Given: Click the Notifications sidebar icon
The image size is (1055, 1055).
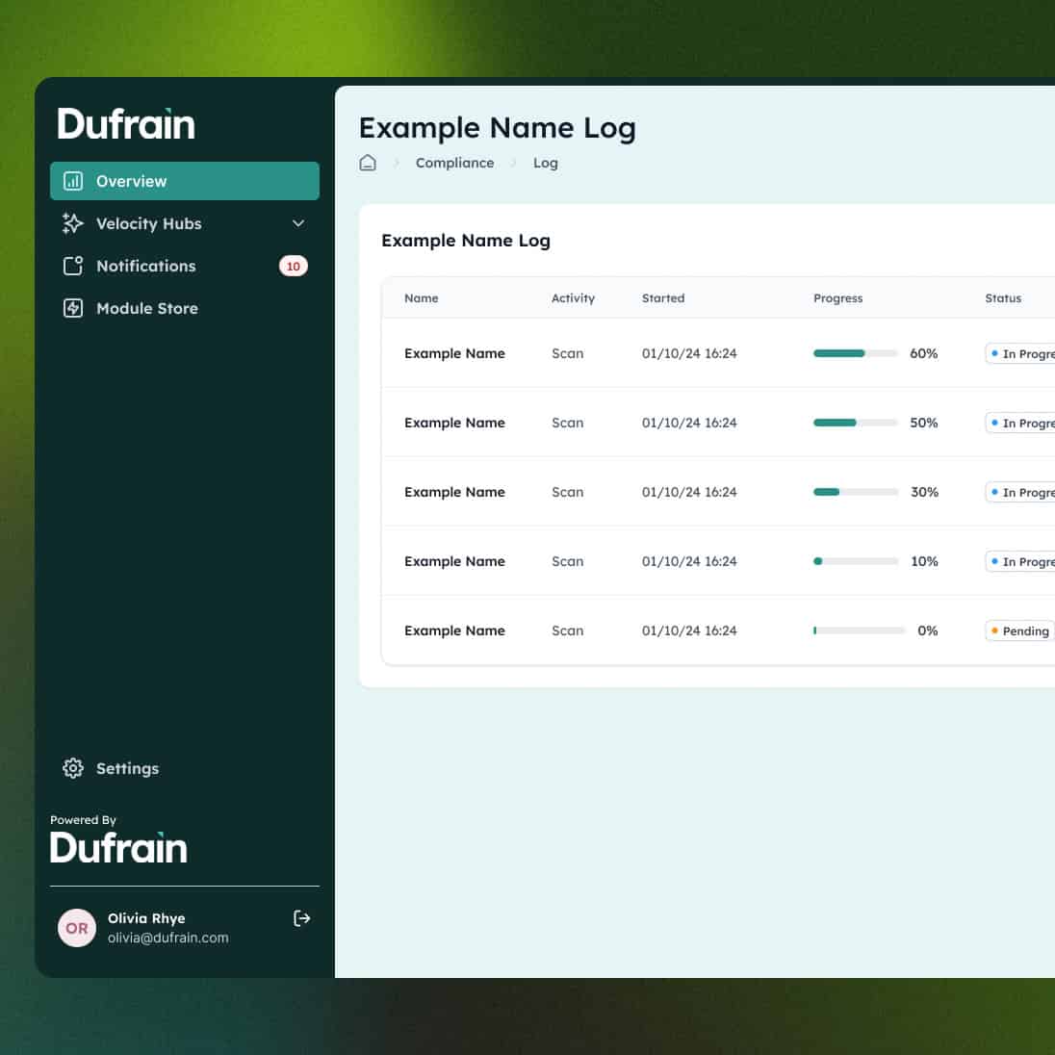Looking at the screenshot, I should click(x=73, y=266).
